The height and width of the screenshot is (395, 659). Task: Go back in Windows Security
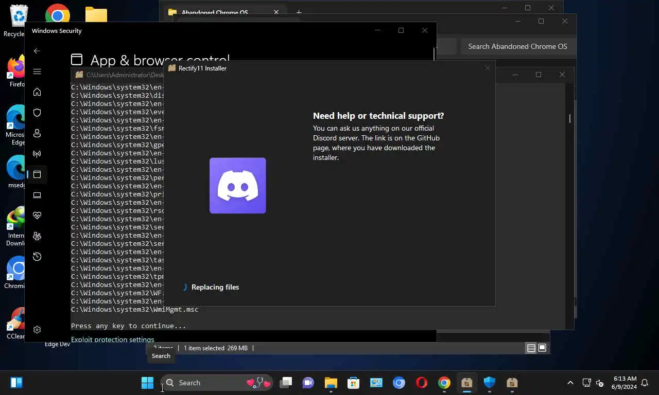pos(37,51)
